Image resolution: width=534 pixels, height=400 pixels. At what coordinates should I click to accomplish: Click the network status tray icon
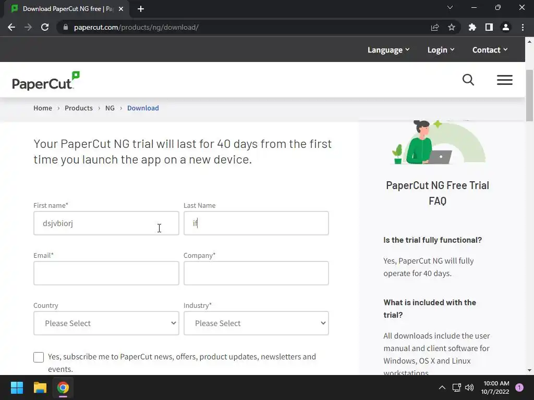pyautogui.click(x=456, y=387)
